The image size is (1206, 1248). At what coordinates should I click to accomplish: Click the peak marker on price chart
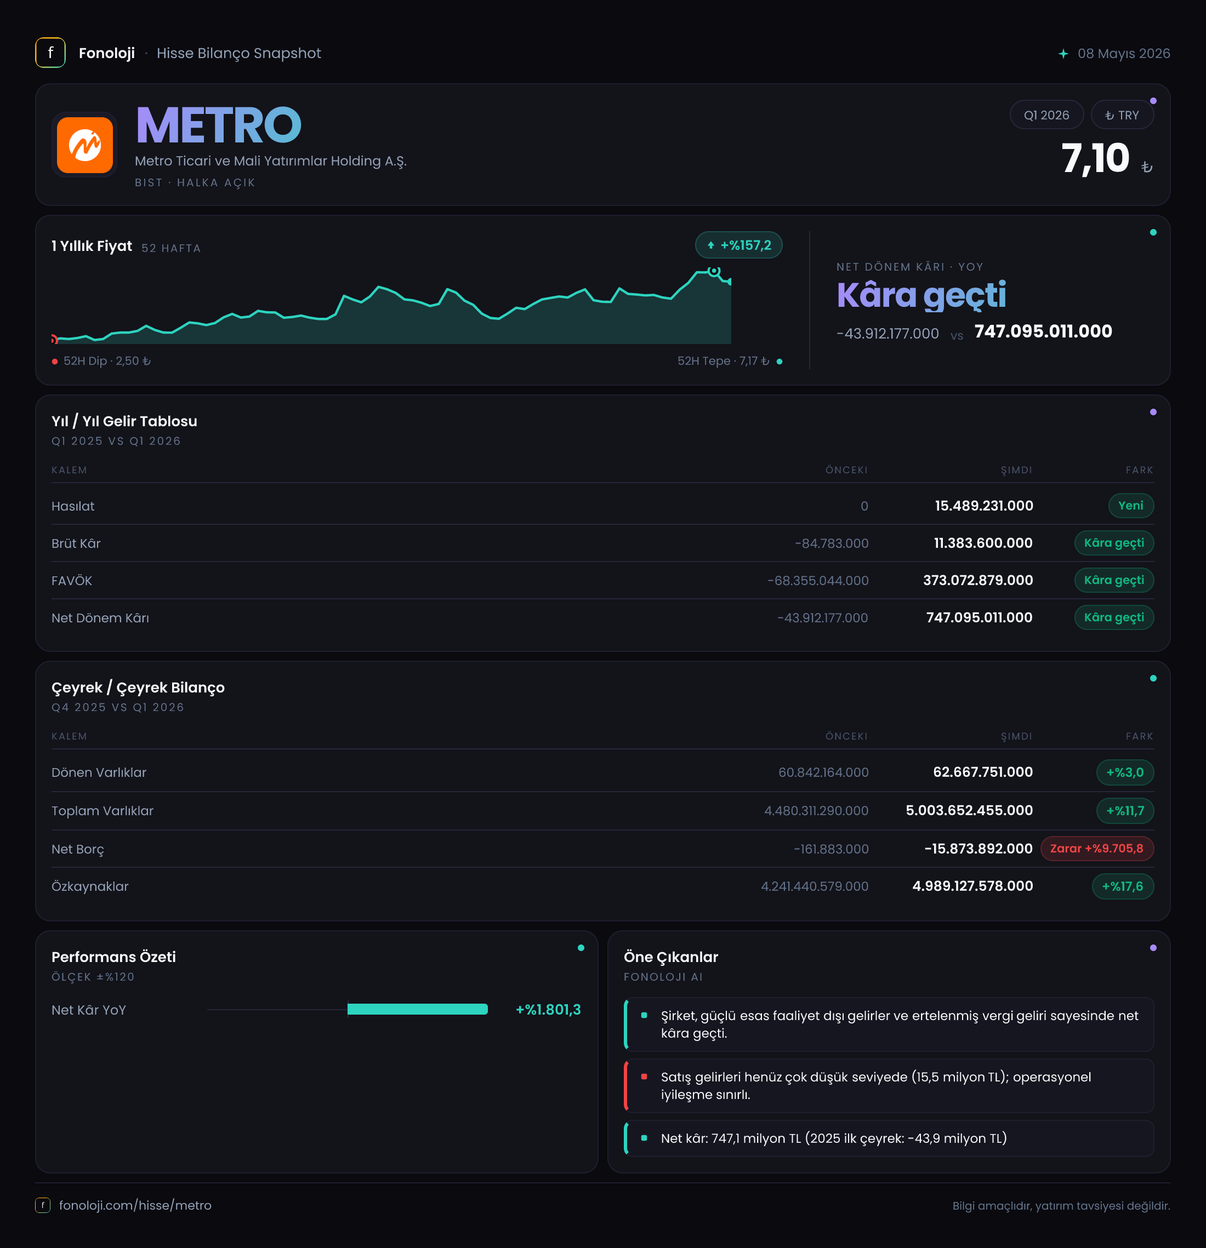pyautogui.click(x=714, y=271)
